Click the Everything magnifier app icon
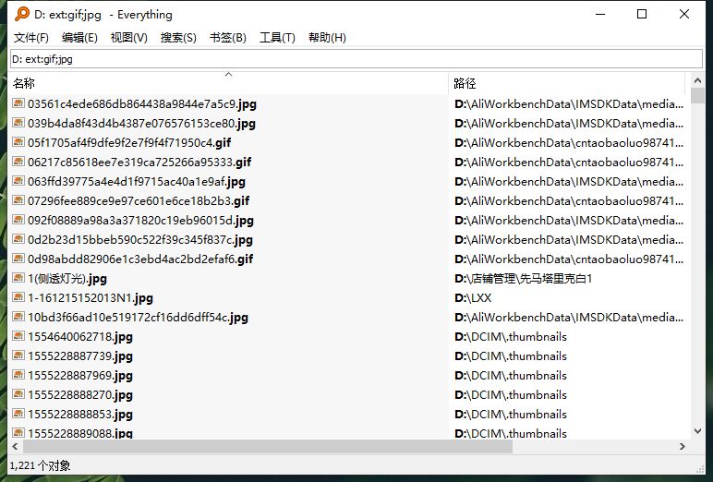Viewport: 713px width, 482px height. click(21, 14)
